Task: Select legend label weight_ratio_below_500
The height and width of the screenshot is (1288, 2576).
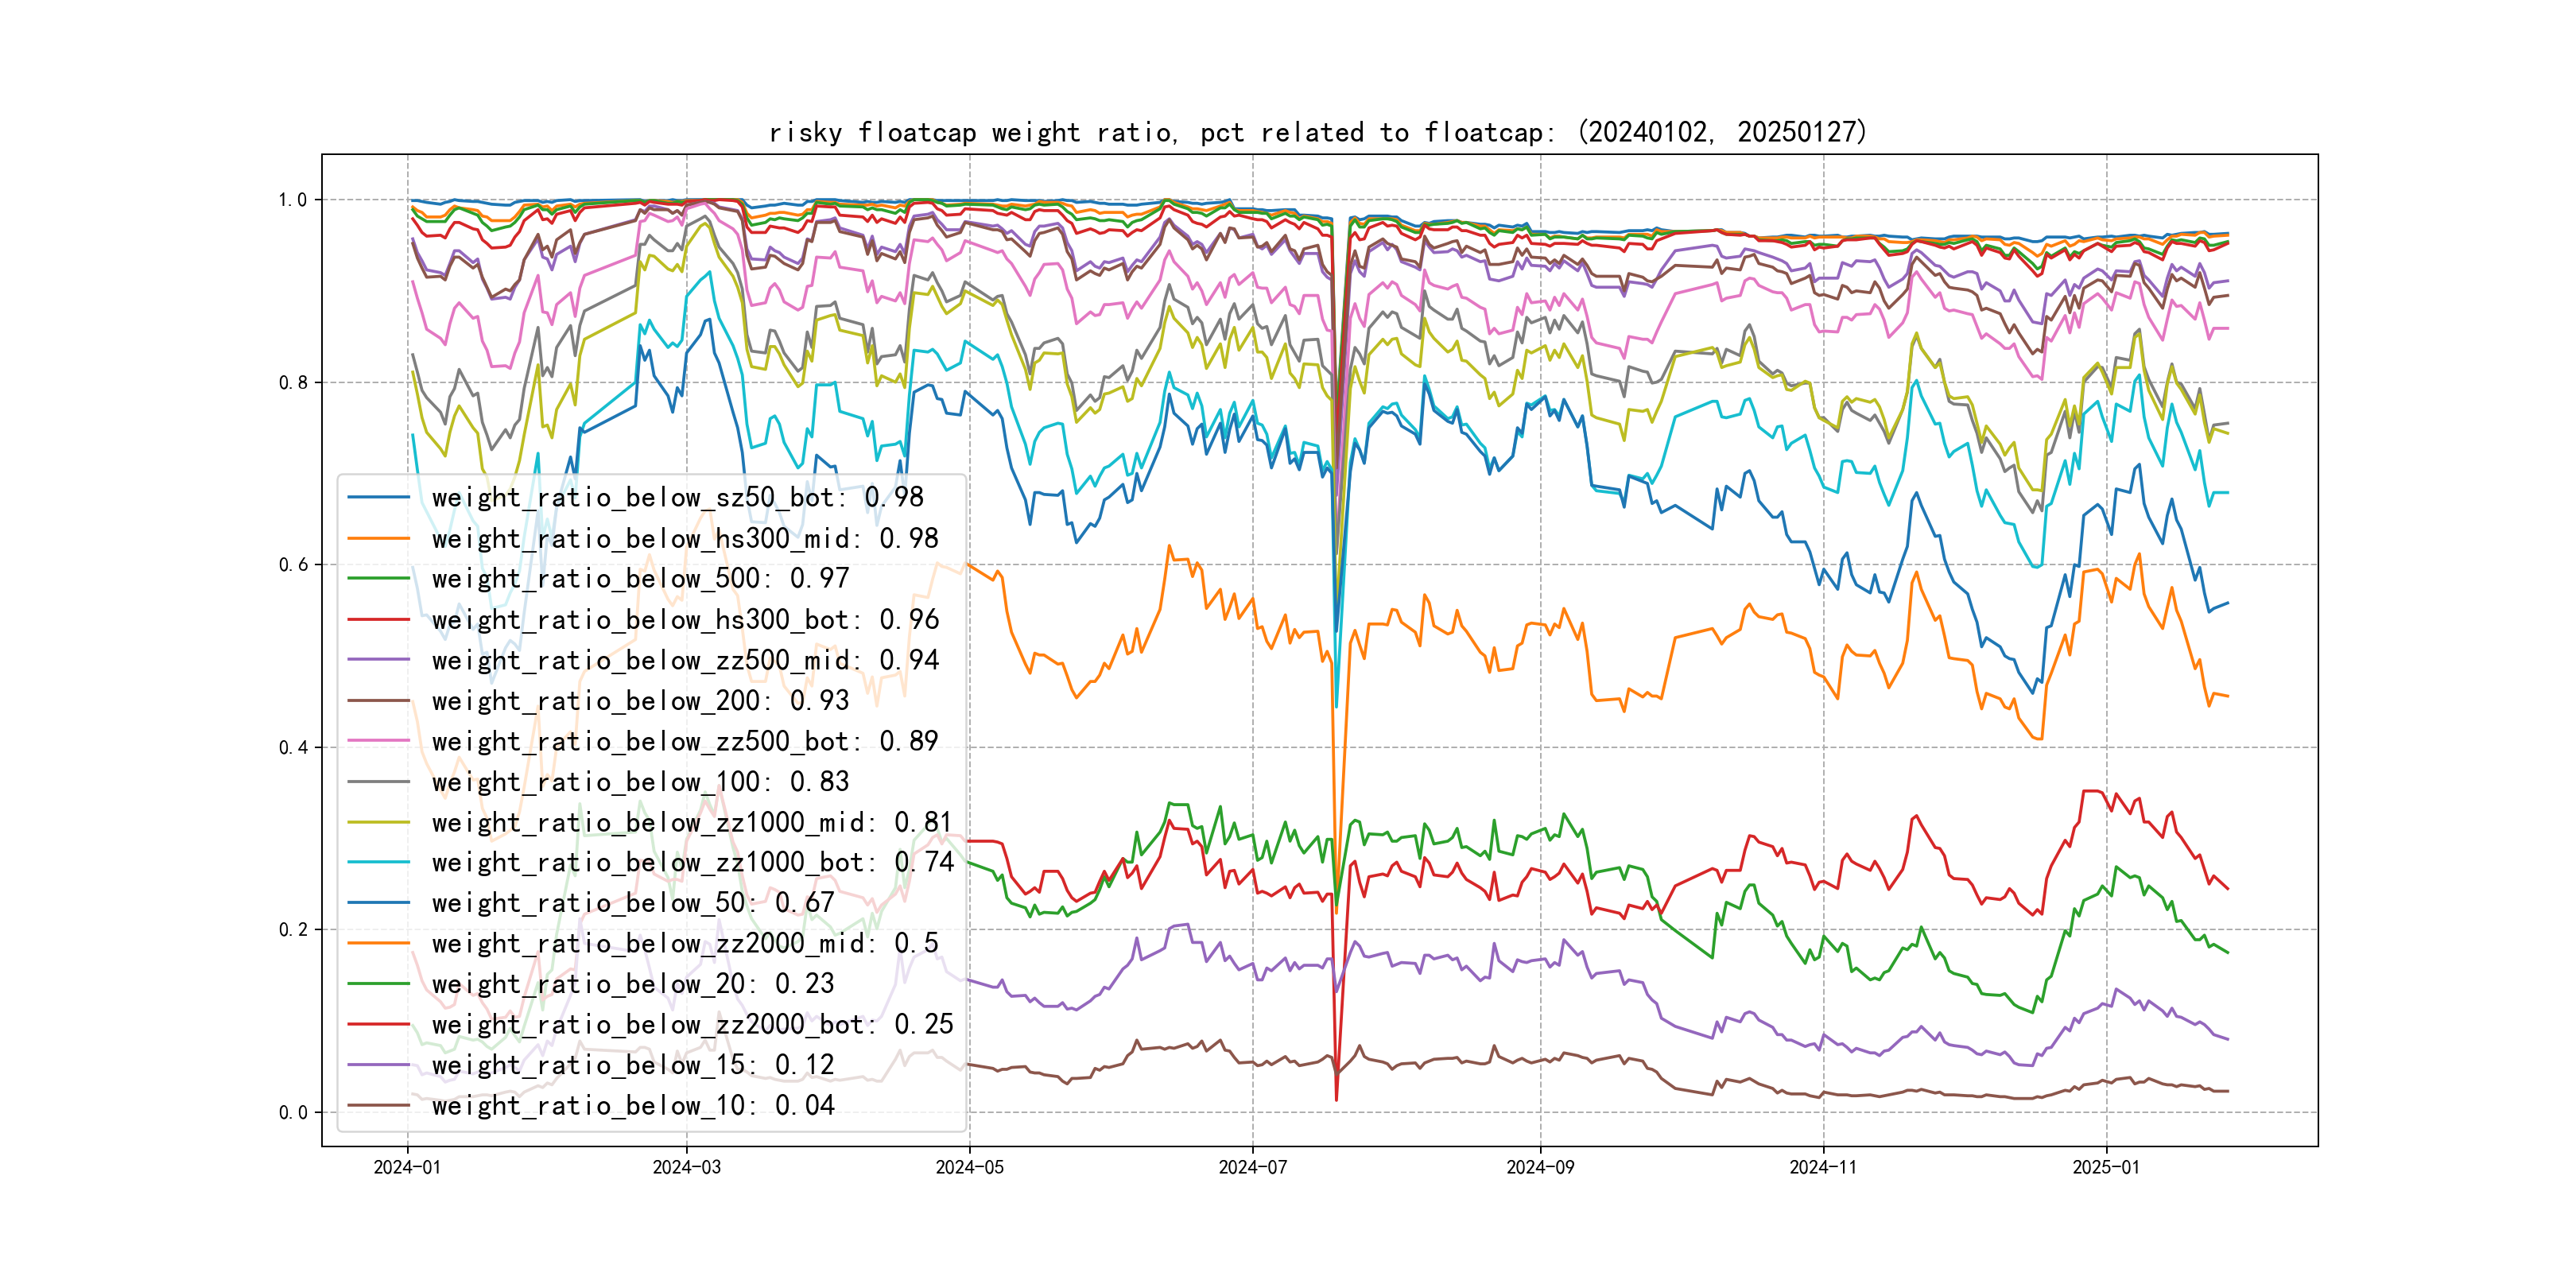Action: (640, 578)
